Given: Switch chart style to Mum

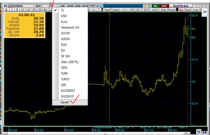Looking at the screenshot, I should [188, 9].
